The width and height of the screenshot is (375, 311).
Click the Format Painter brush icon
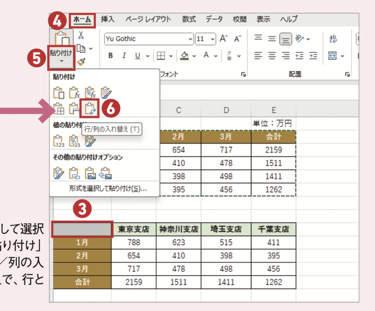81,62
